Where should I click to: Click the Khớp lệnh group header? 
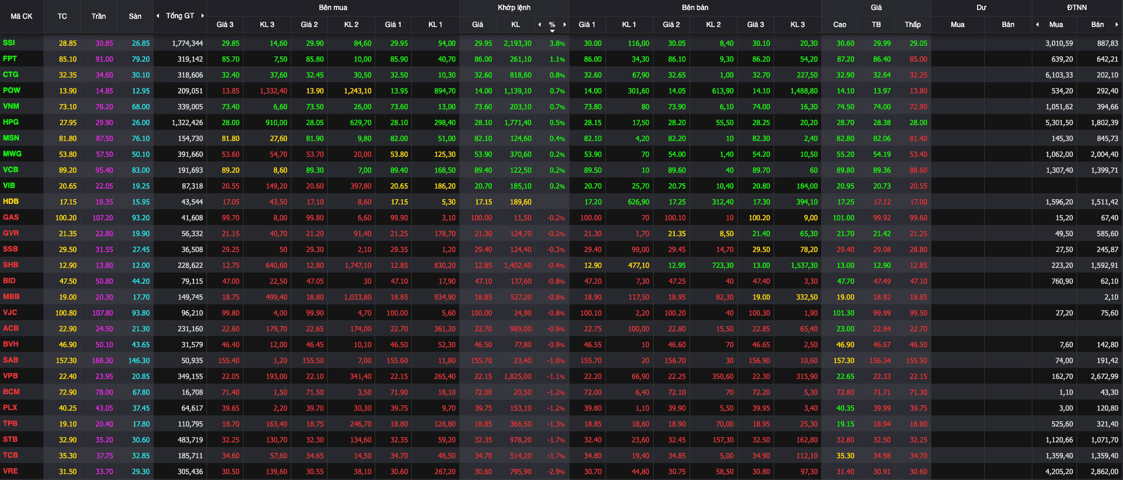514,8
